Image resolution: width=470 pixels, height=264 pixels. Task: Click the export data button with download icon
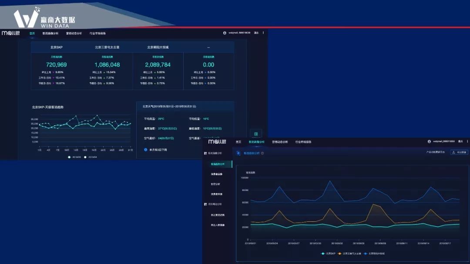(459, 153)
